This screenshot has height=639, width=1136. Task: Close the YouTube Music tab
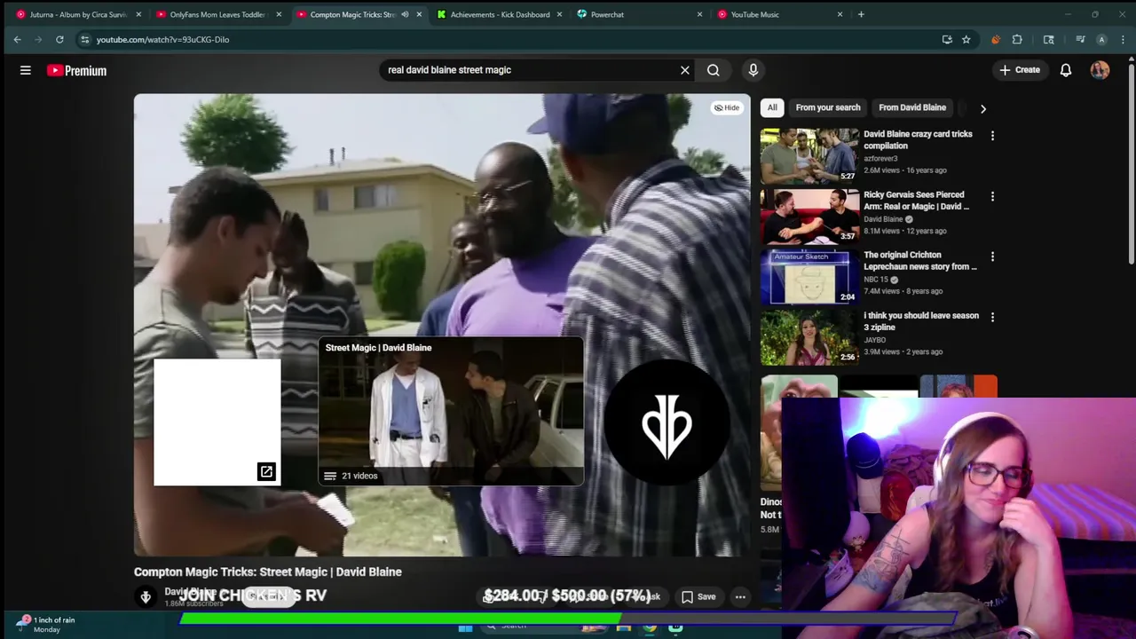(x=840, y=14)
